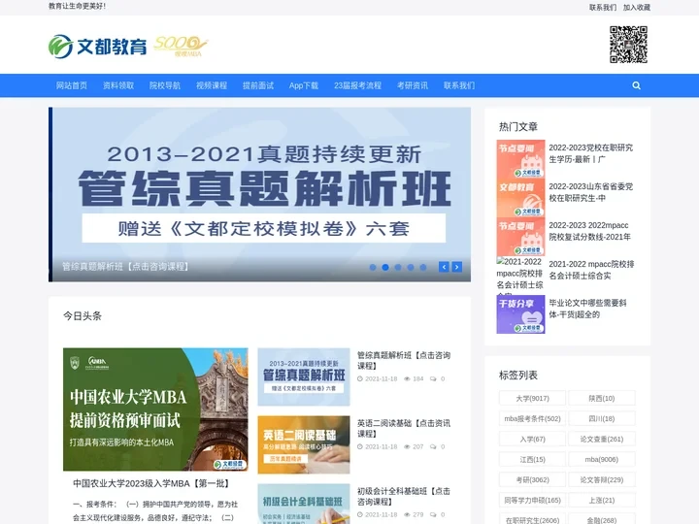Open 网站首页 in navigation bar
The image size is (699, 524).
(x=71, y=85)
